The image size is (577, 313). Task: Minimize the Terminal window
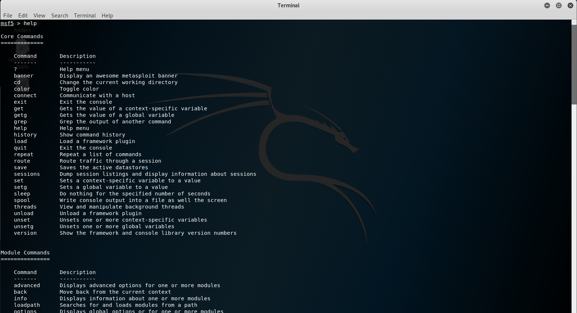tap(547, 5)
